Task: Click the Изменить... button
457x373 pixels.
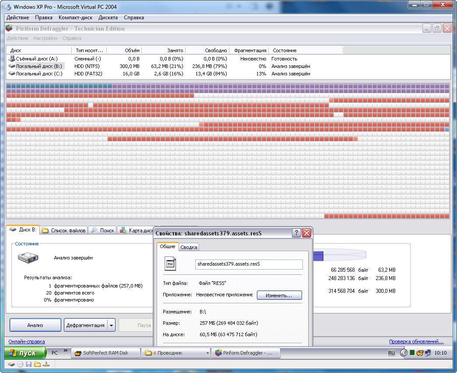Action: (x=279, y=295)
